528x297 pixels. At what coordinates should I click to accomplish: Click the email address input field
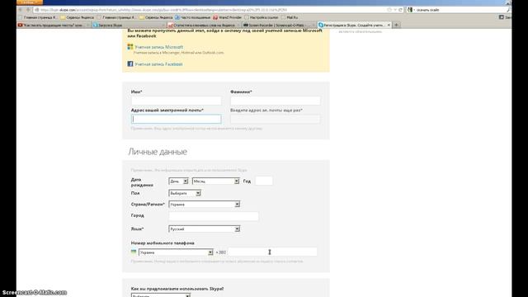pyautogui.click(x=177, y=119)
